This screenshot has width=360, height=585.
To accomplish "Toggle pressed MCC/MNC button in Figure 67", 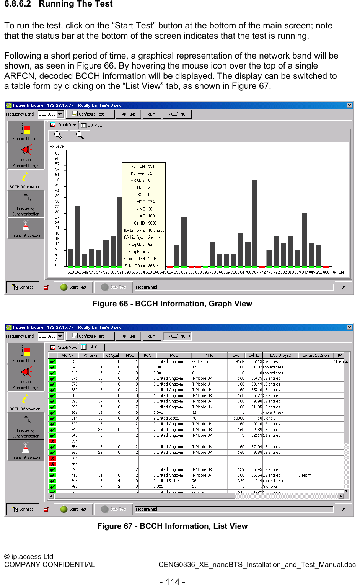I will pos(177,336).
